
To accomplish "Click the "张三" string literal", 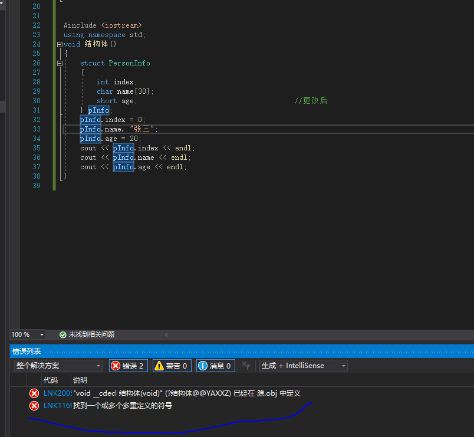I will pyautogui.click(x=142, y=129).
